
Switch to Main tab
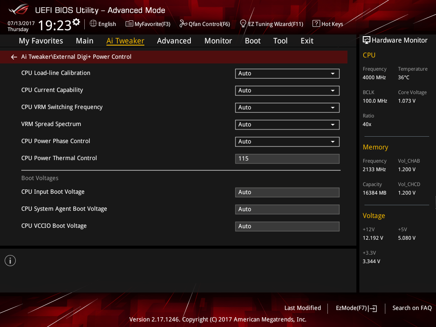click(85, 41)
